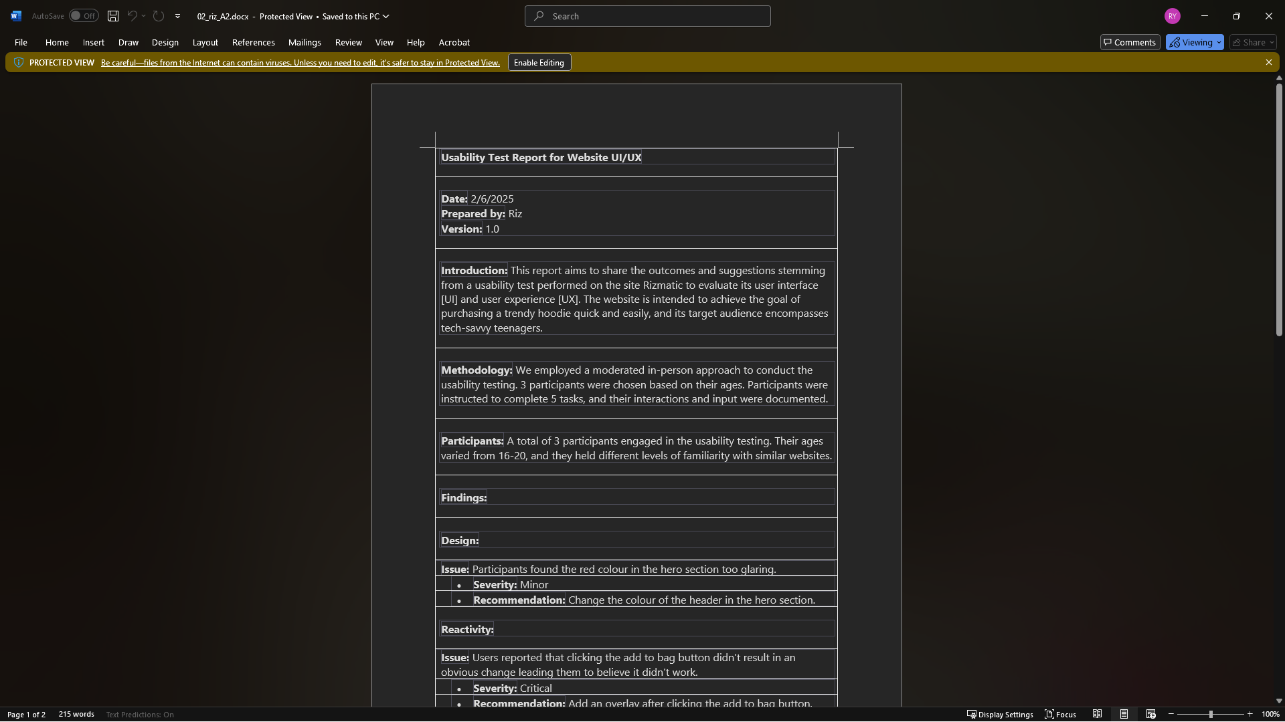Open the Comments pane button
The image size is (1285, 722).
tap(1130, 42)
